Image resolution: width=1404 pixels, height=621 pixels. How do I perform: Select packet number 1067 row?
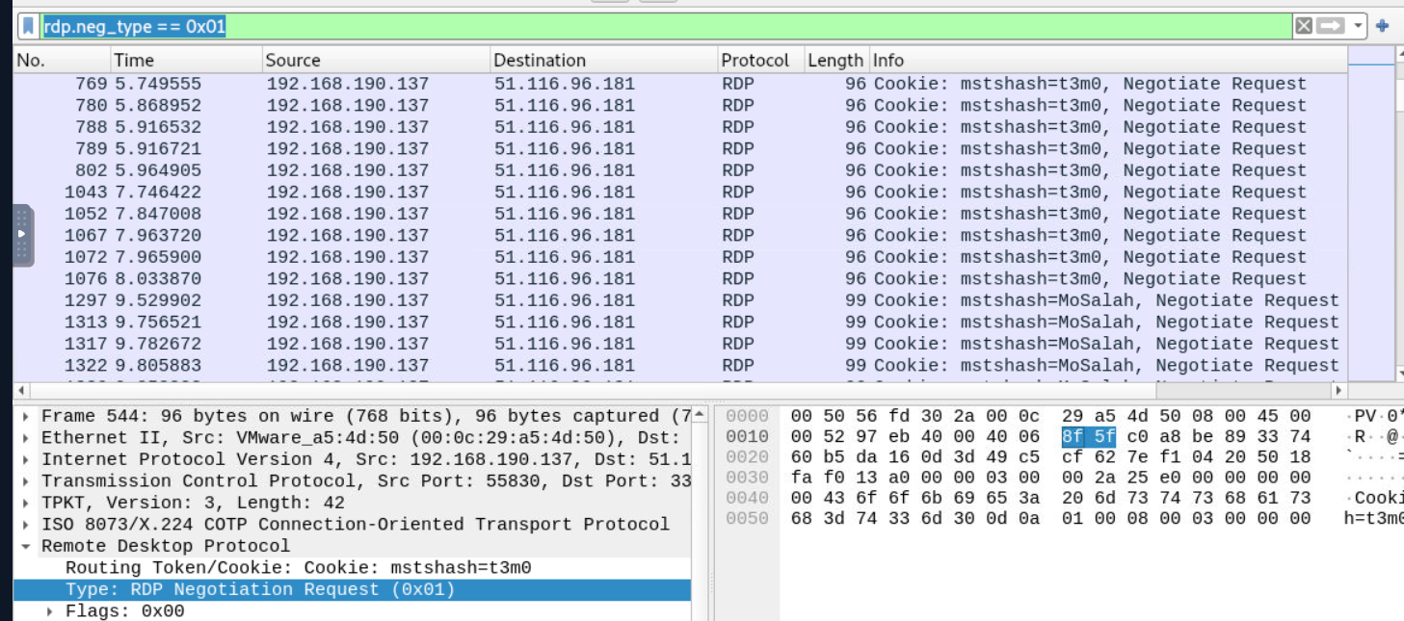(x=680, y=235)
